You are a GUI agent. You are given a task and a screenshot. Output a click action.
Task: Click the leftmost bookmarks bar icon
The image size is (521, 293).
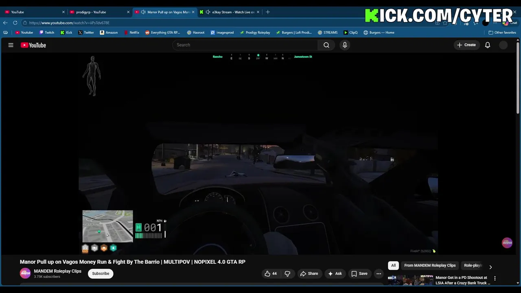(x=5, y=33)
